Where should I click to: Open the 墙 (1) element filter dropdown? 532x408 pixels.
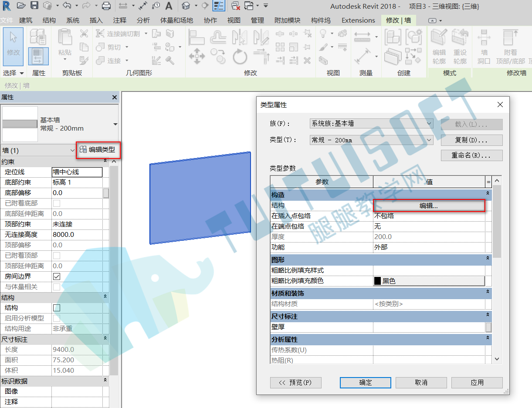[38, 150]
